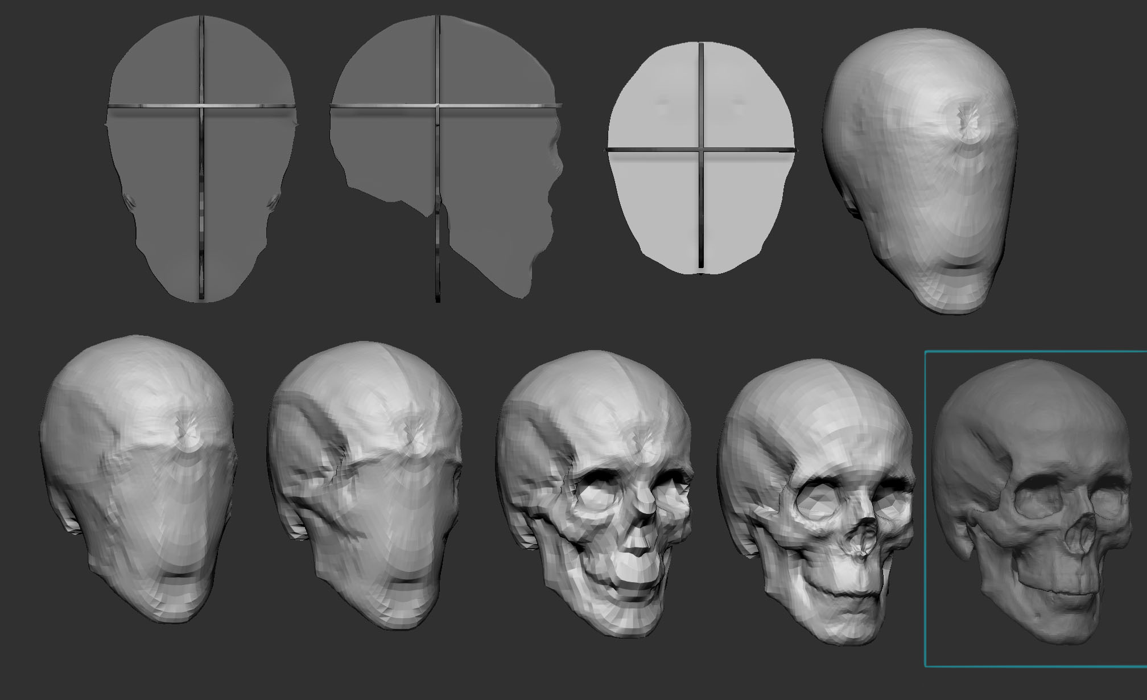Pick the light gray flat oval head
Screen dimensions: 1147x700
tap(701, 158)
